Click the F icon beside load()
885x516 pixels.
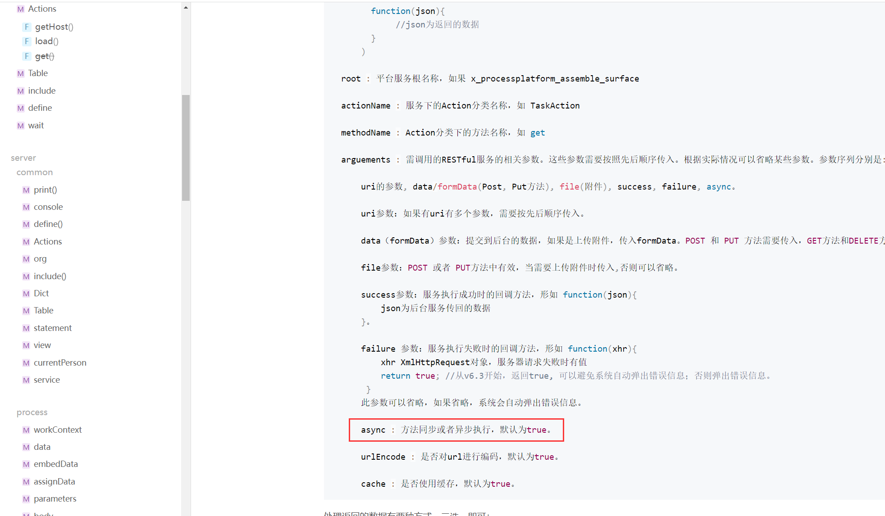coord(27,41)
